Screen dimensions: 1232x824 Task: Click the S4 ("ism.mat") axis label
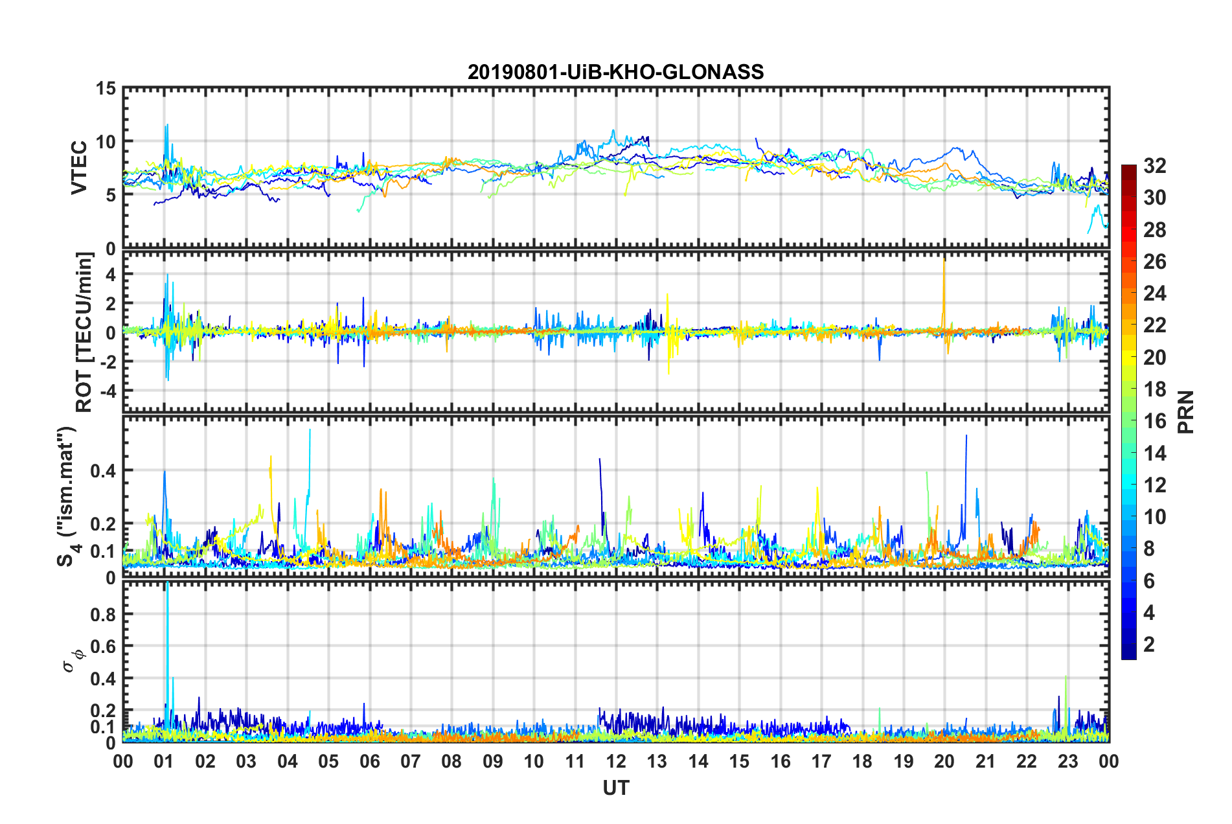[x=67, y=496]
